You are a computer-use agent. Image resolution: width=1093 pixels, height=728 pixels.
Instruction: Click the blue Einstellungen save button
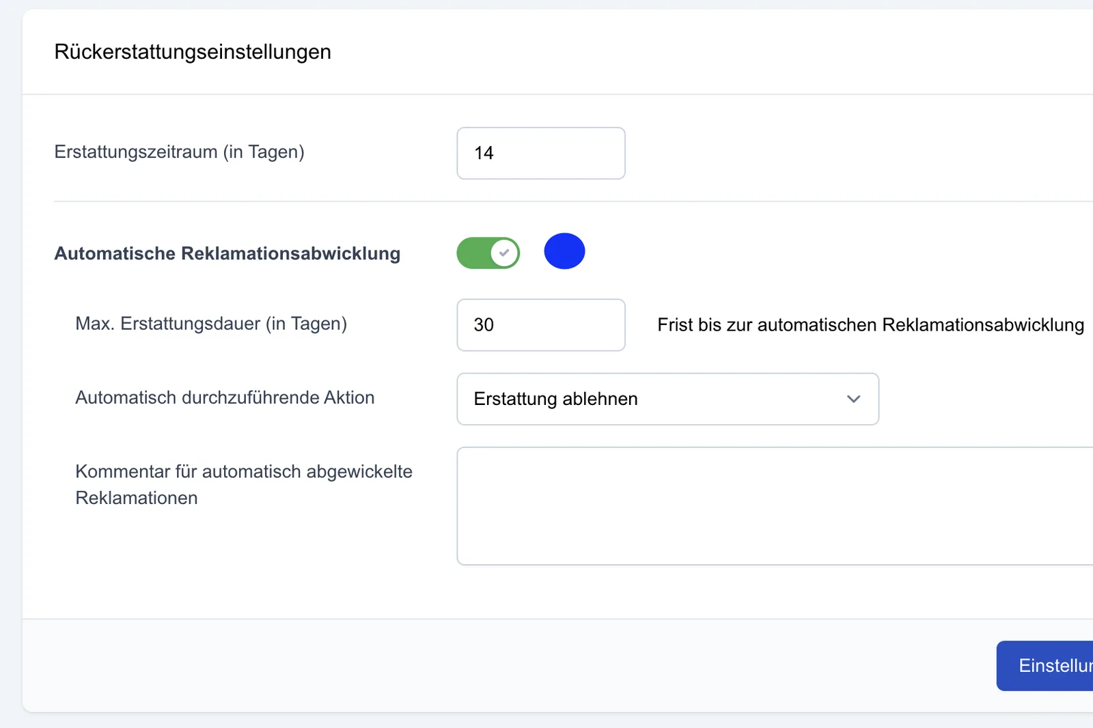(1044, 666)
